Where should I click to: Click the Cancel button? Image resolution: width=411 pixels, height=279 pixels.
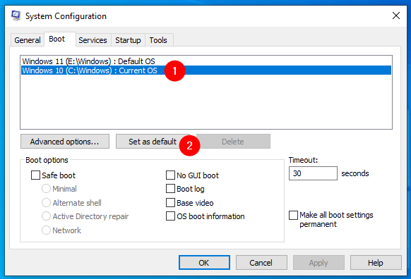261,263
